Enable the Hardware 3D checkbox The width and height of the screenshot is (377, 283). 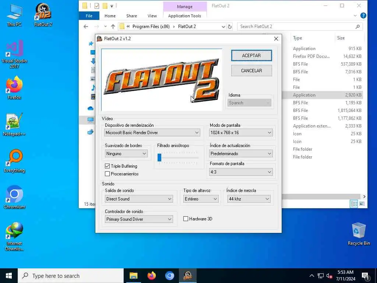[186, 219]
